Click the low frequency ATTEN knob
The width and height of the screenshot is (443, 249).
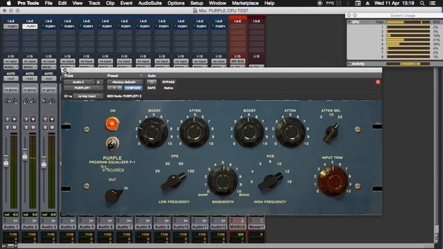pyautogui.click(x=195, y=132)
